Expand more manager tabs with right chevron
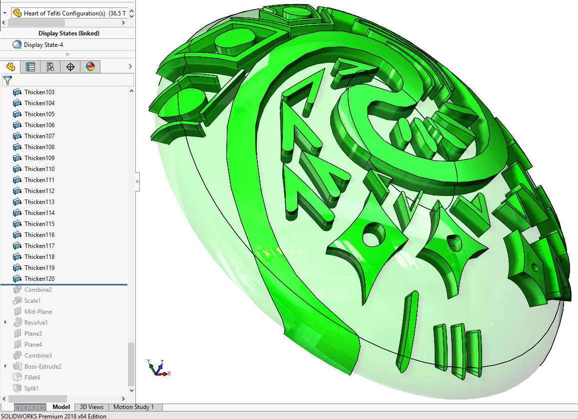This screenshot has width=578, height=419. tap(130, 67)
